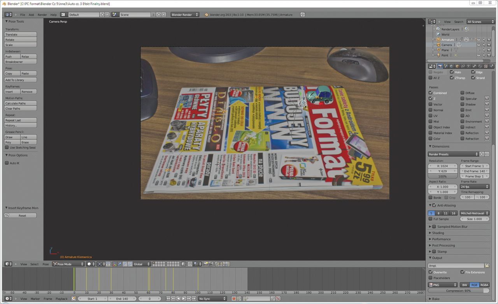Click the World globe icon in outliner
Viewport: 498px width, 304px height.
point(438,34)
